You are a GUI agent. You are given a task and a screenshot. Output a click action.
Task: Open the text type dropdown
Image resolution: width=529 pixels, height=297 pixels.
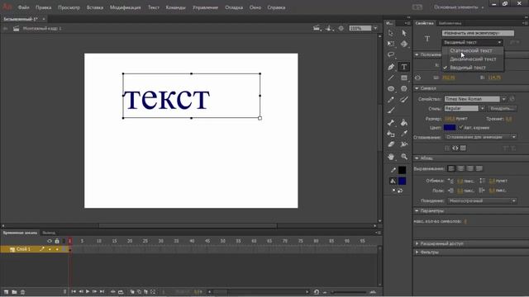click(x=472, y=42)
